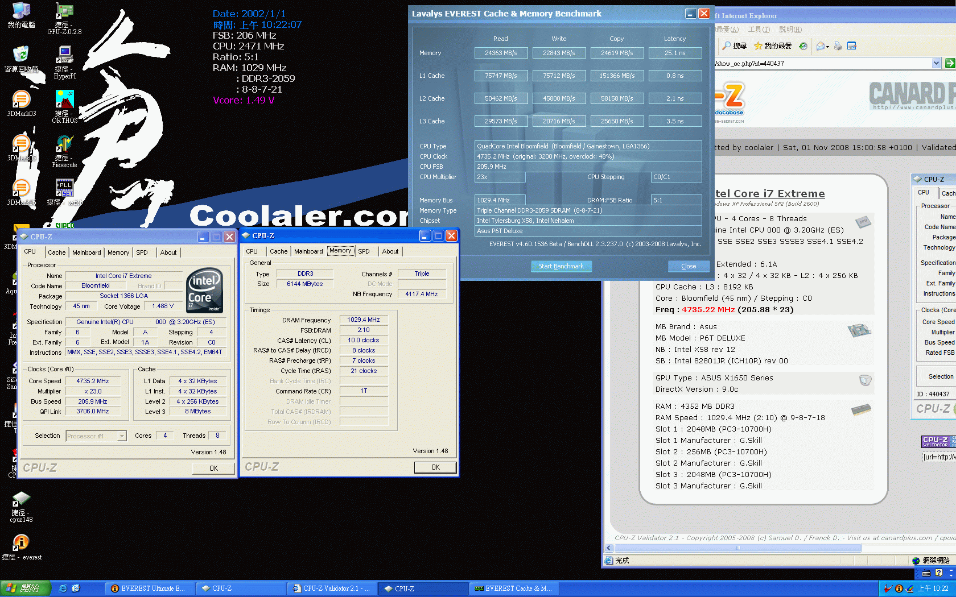
Task: Click the validator link URL text field
Action: coord(939,457)
